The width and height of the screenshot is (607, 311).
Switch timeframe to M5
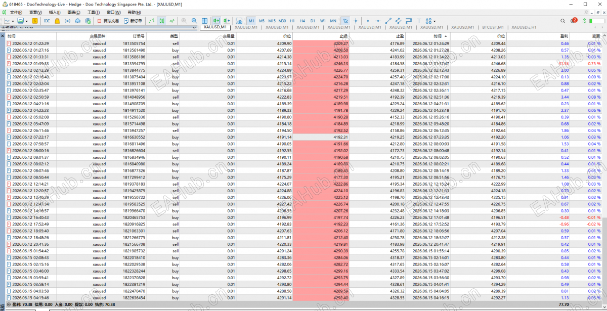coord(262,21)
